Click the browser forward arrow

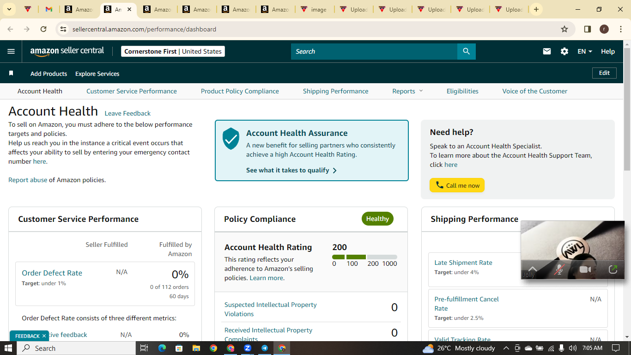[x=27, y=29]
